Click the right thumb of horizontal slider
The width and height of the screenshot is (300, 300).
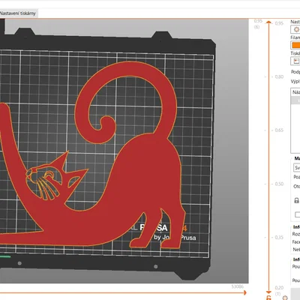(x=245, y=292)
